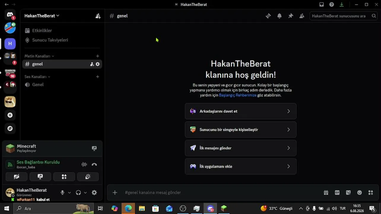Image resolution: width=381 pixels, height=214 pixels.
Task: Add a new server with plus icon
Action: click(10, 115)
